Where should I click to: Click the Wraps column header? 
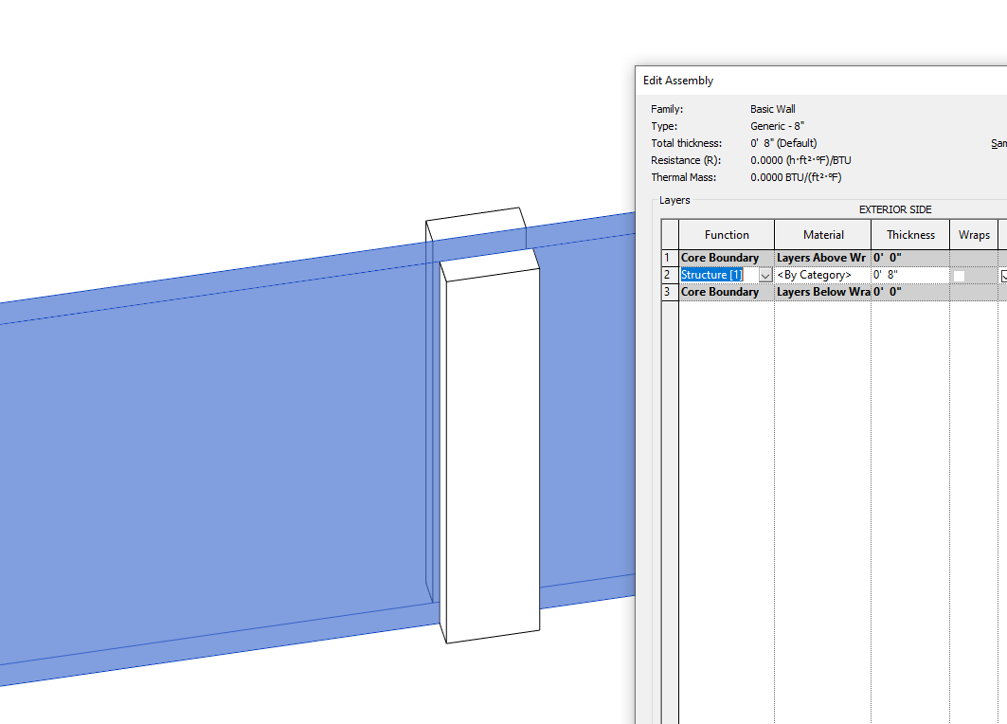(974, 234)
